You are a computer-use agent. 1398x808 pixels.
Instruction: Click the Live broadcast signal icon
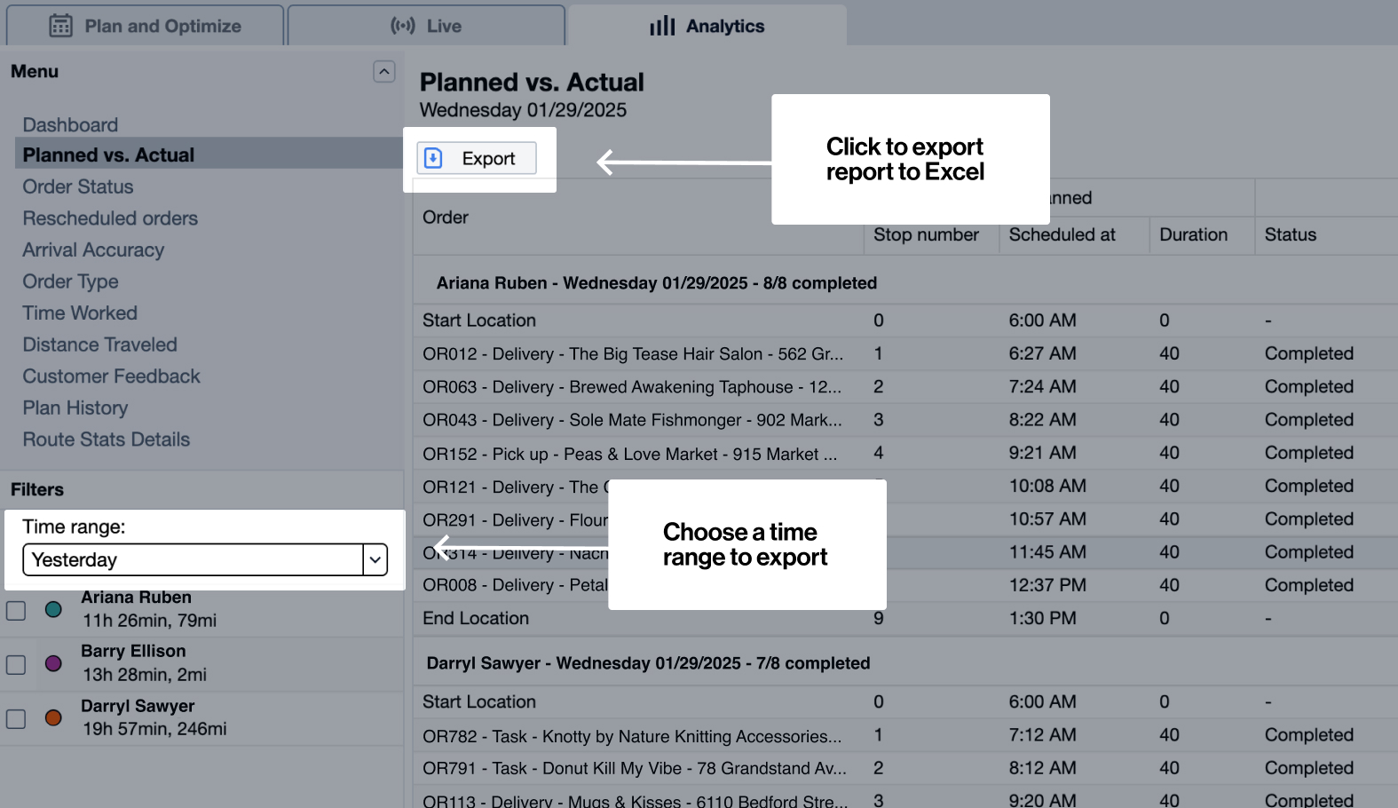coord(403,26)
